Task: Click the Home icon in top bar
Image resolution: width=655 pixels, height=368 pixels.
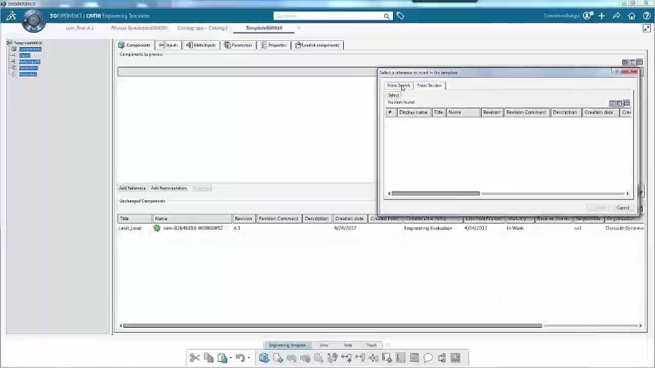Action: (x=632, y=16)
